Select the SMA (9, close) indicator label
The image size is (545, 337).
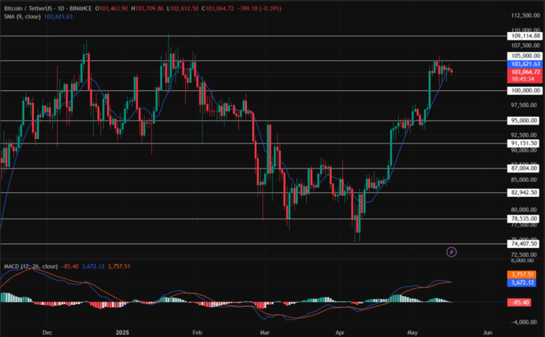click(x=22, y=16)
